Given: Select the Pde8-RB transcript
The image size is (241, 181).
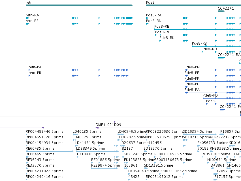Looking at the screenshot, I should [216, 46].
